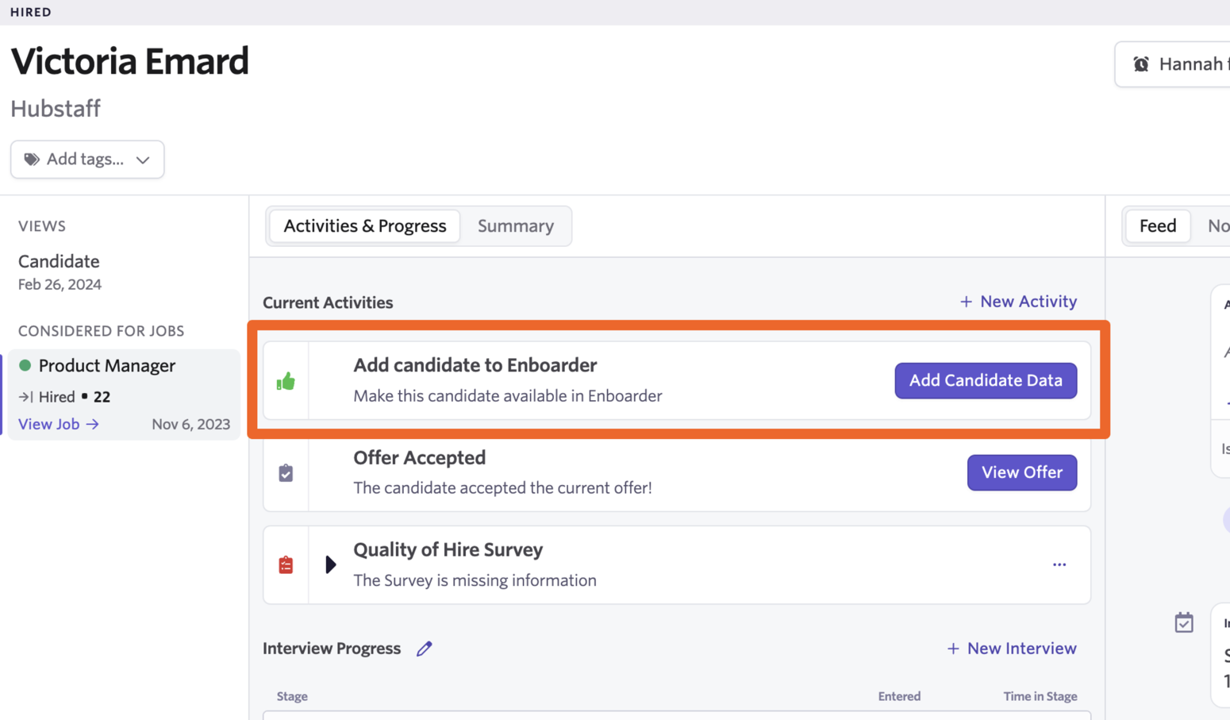The image size is (1230, 720).
Task: Click the + New Activity link
Action: coord(1018,302)
